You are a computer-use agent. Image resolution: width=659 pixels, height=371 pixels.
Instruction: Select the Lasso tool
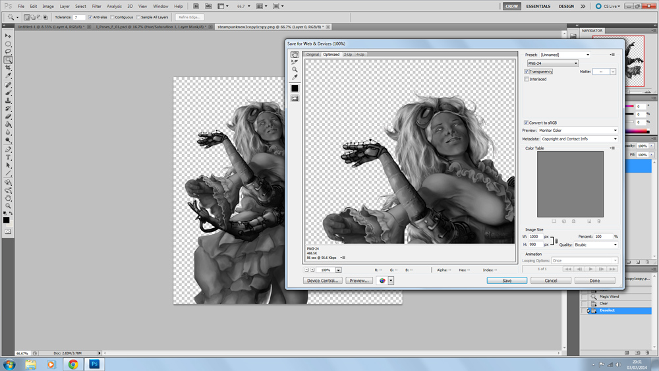click(8, 52)
